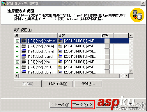Viewport: 147px width, 112px height.
Task: Toggle the [124].[dbo].[bbslink] table checkbox
Action: pyautogui.click(x=17, y=72)
